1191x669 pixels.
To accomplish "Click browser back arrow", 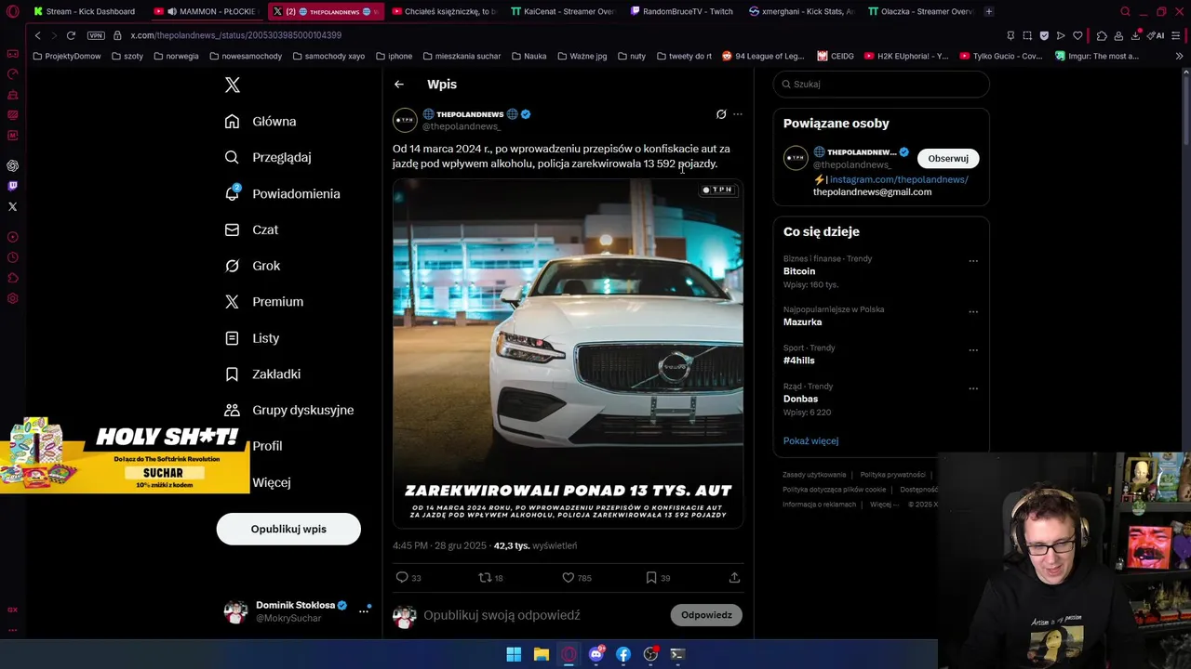I will pos(37,35).
